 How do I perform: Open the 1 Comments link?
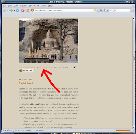[x=65, y=67]
